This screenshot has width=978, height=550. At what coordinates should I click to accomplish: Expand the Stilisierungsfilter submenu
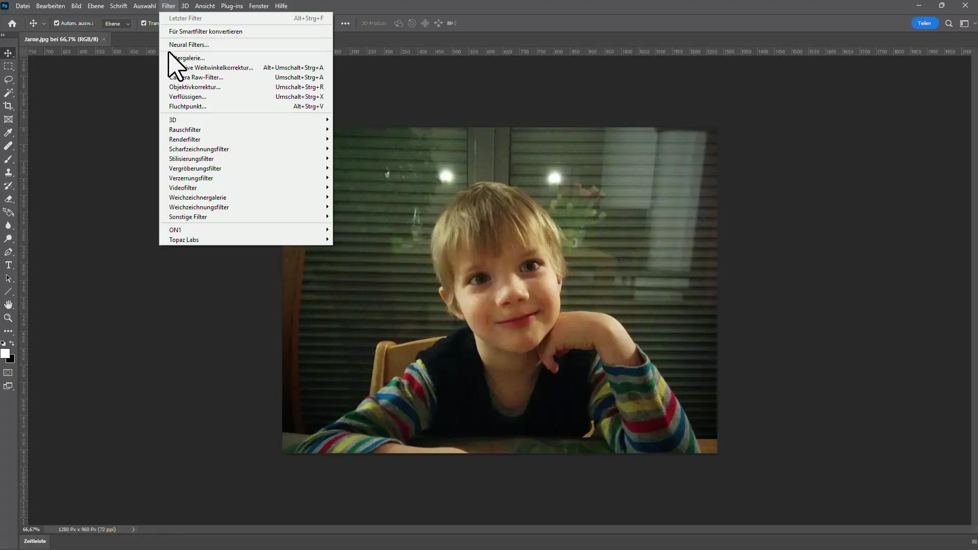[246, 158]
